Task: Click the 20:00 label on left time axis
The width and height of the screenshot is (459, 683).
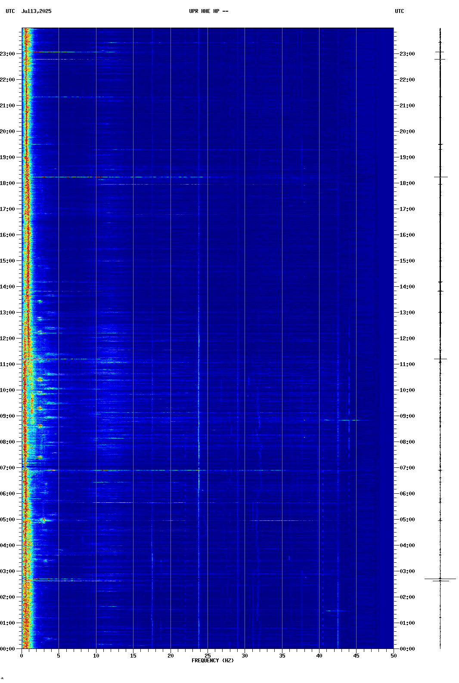Action: pyautogui.click(x=7, y=132)
